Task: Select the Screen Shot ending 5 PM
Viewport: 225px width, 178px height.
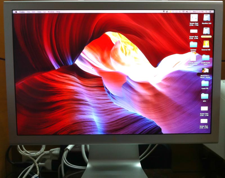Action: click(x=204, y=109)
